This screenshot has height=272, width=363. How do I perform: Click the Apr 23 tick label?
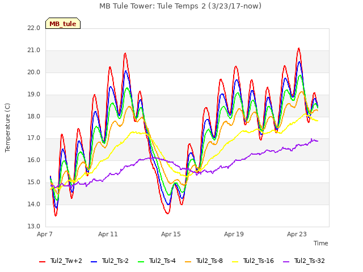(297, 234)
